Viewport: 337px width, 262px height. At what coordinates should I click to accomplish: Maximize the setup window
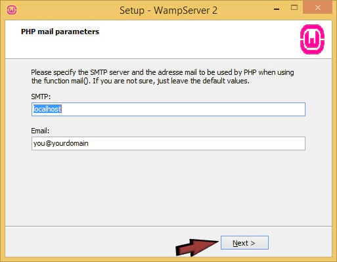pos(294,8)
